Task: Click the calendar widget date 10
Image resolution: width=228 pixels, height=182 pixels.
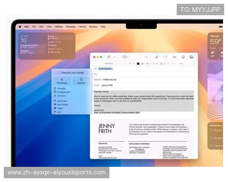Action: [24, 40]
